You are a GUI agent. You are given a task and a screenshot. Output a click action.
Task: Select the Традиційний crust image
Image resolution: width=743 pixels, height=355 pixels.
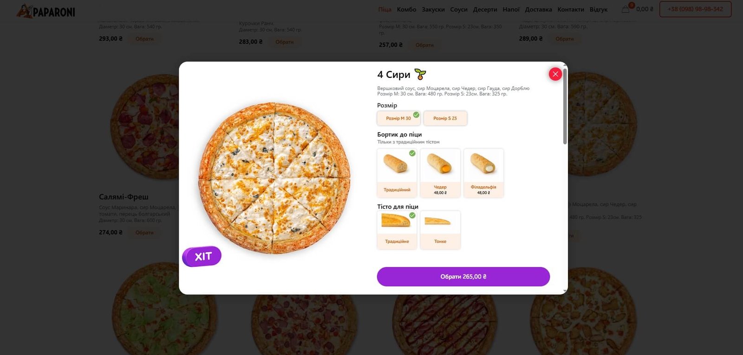point(397,165)
